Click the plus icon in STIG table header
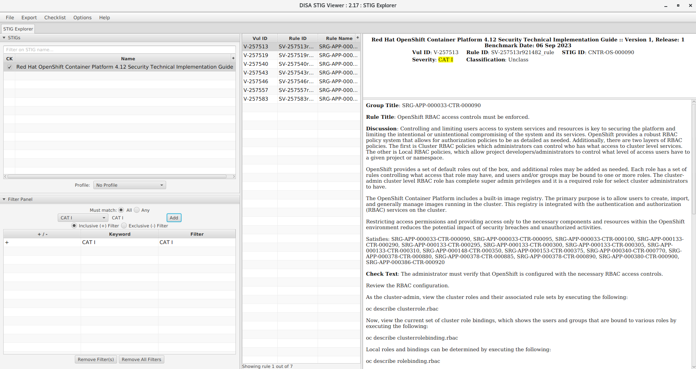Image resolution: width=696 pixels, height=369 pixels. 233,58
